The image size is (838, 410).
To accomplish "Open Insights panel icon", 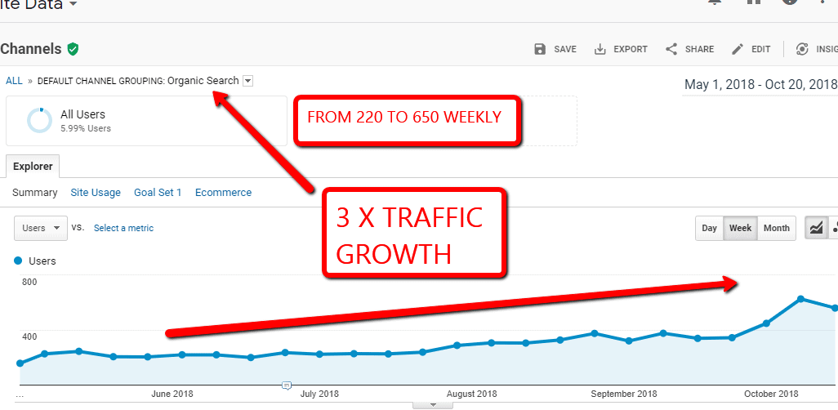I will pos(803,49).
